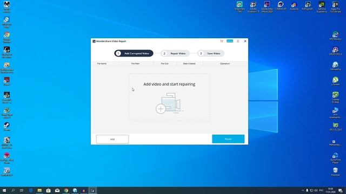The image size is (346, 194).
Task: Click the taskbar search icon
Action: [x=13, y=190]
